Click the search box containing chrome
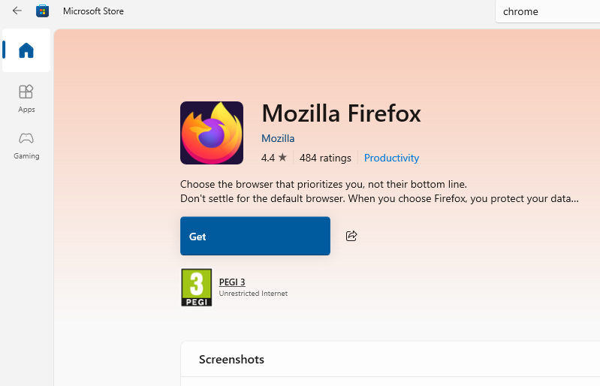Screen dimensions: 600x386 click(x=547, y=11)
